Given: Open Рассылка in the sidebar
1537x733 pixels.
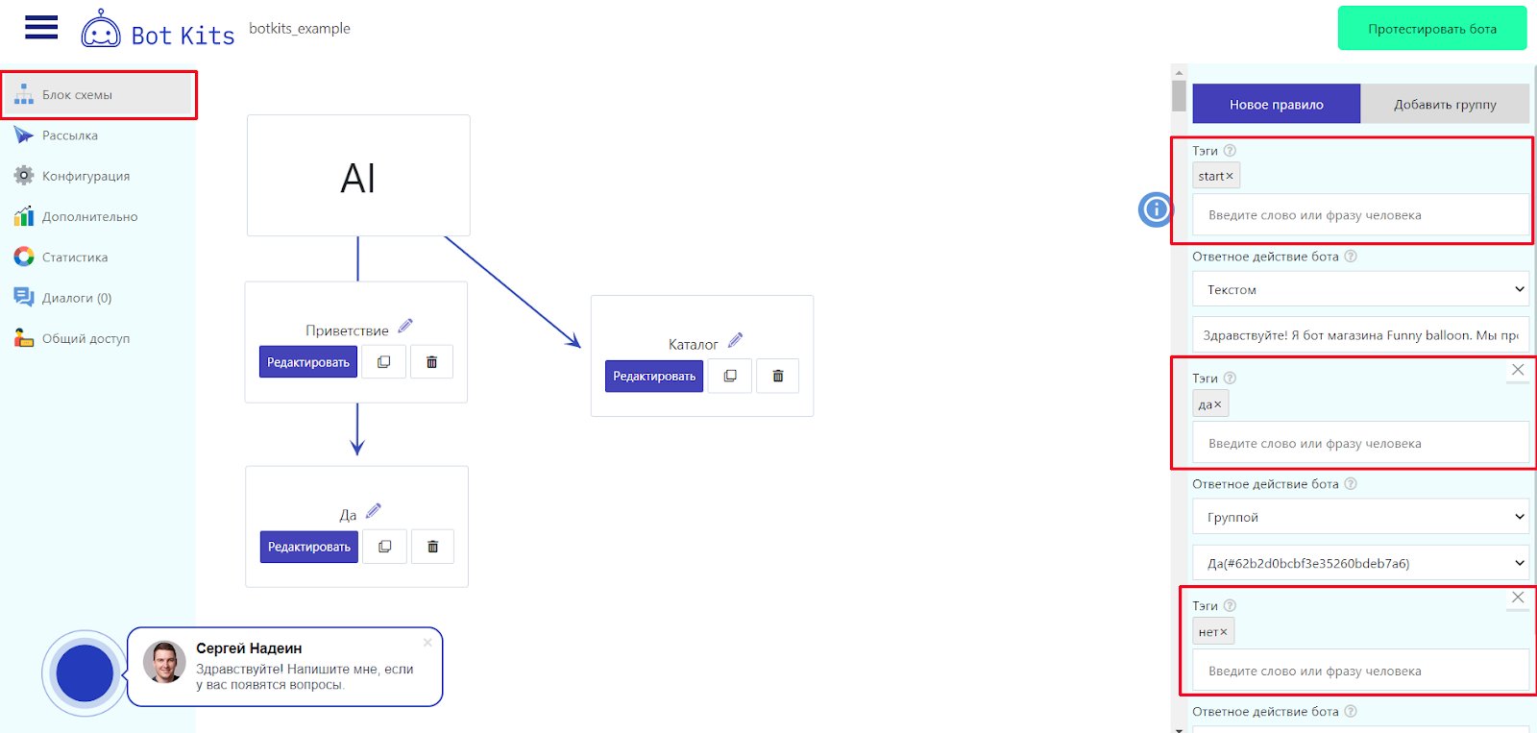Looking at the screenshot, I should [69, 135].
